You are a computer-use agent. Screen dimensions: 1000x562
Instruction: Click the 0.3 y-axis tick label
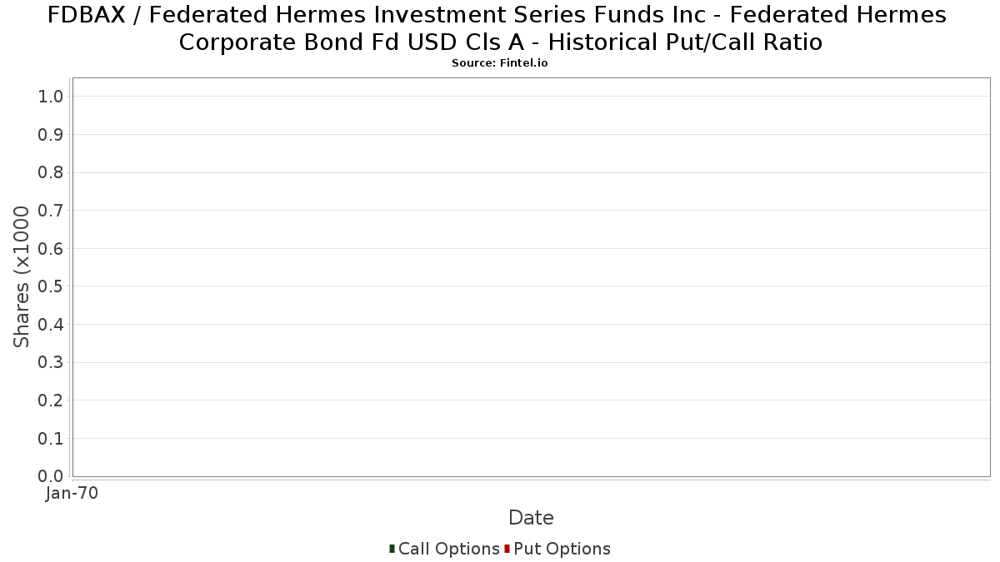(51, 362)
